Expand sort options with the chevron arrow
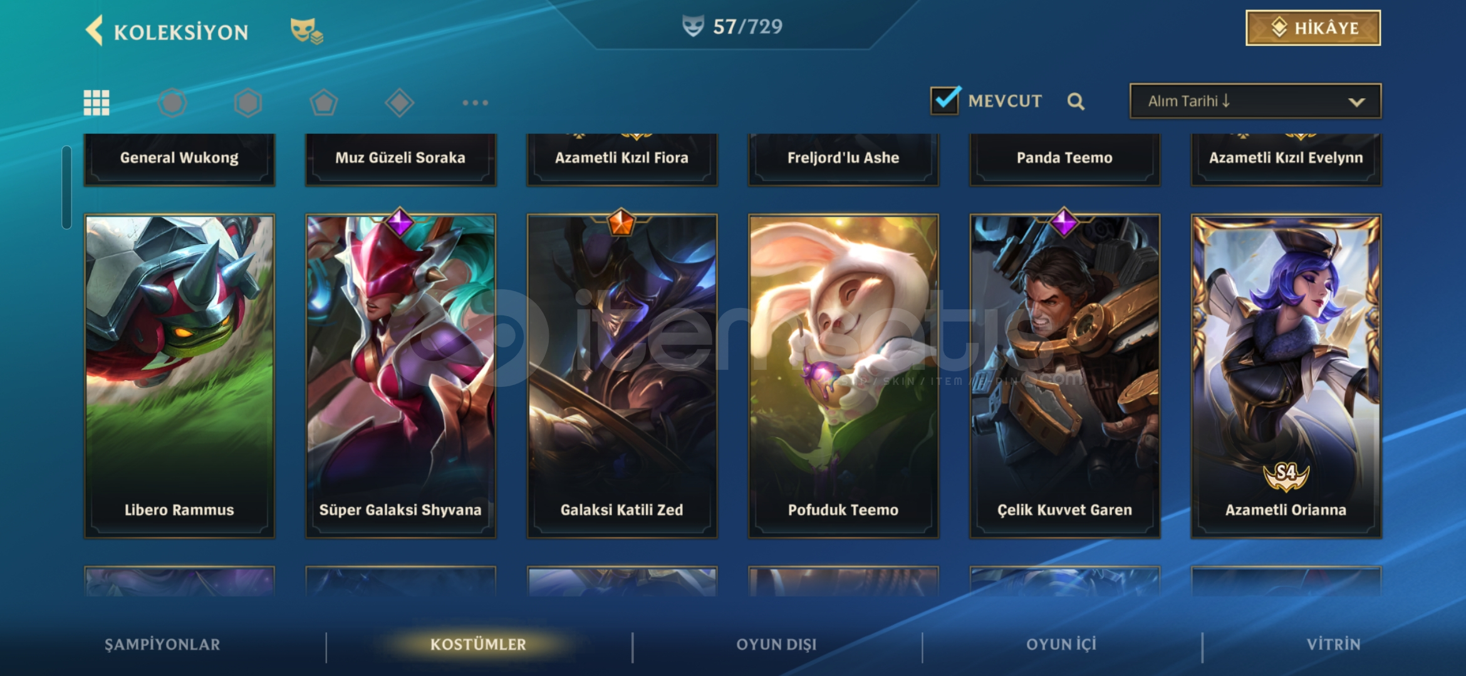This screenshot has height=676, width=1466. pos(1356,102)
